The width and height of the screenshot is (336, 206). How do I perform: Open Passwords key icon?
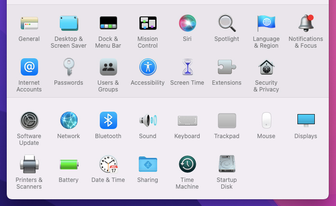pyautogui.click(x=68, y=67)
